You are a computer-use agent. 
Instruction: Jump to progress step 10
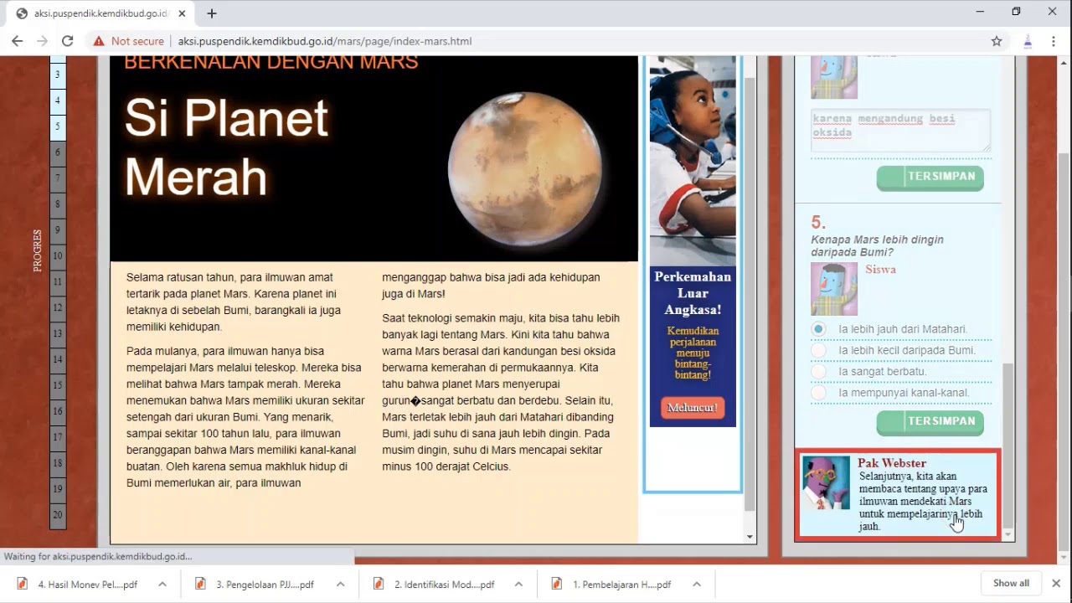[58, 256]
